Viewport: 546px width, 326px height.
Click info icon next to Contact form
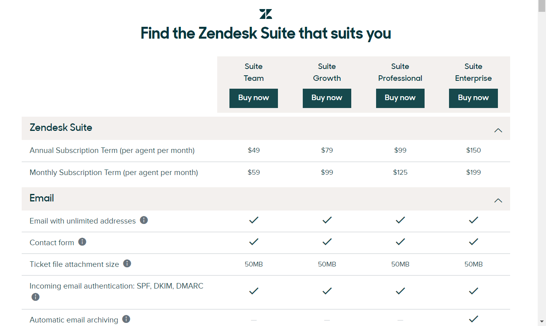82,242
